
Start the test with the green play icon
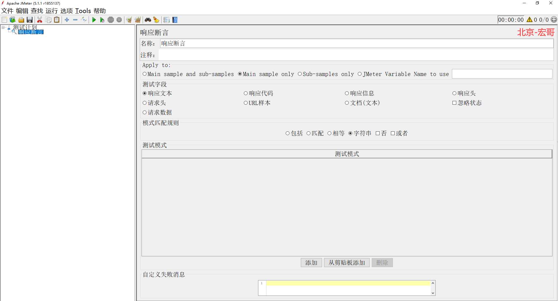(x=94, y=20)
